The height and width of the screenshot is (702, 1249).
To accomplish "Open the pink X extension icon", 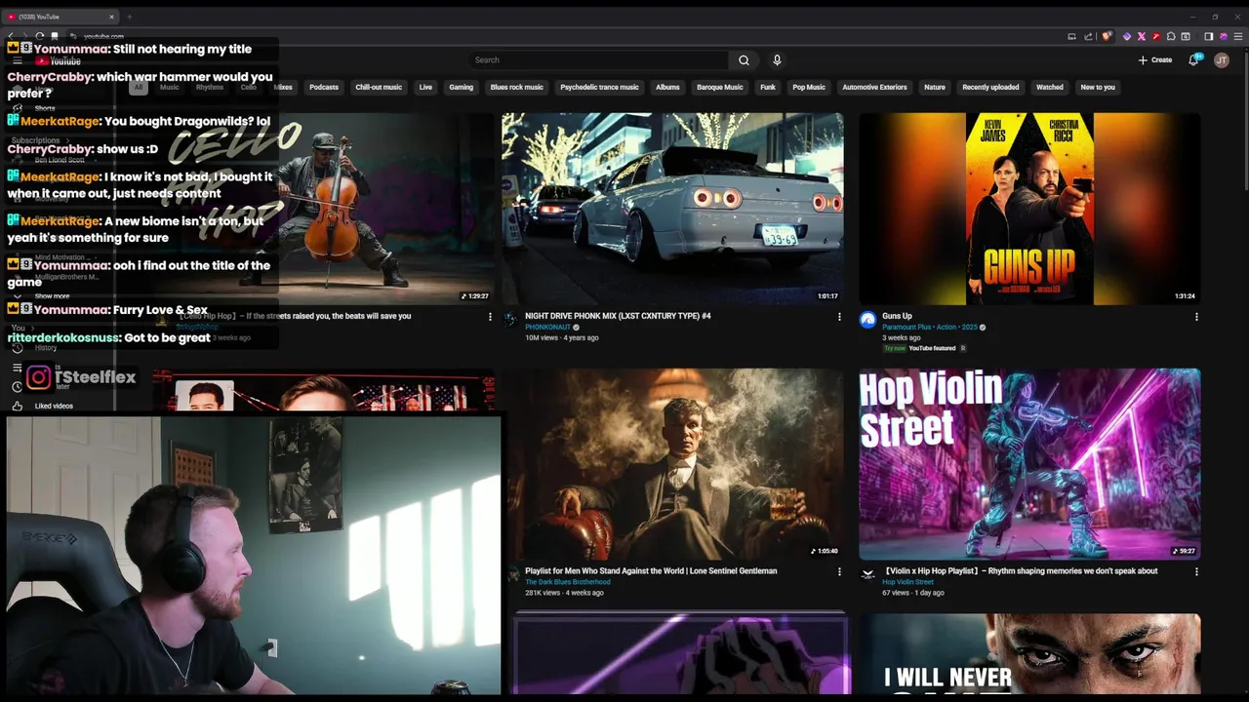I will [1142, 36].
